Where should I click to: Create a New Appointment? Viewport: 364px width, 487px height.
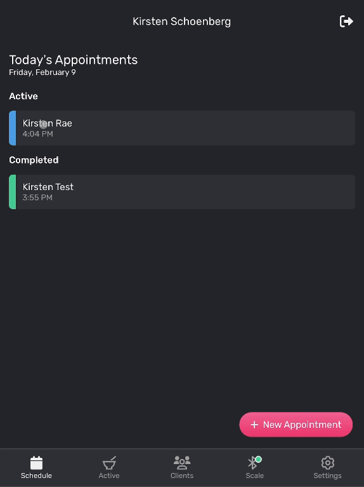pyautogui.click(x=296, y=425)
